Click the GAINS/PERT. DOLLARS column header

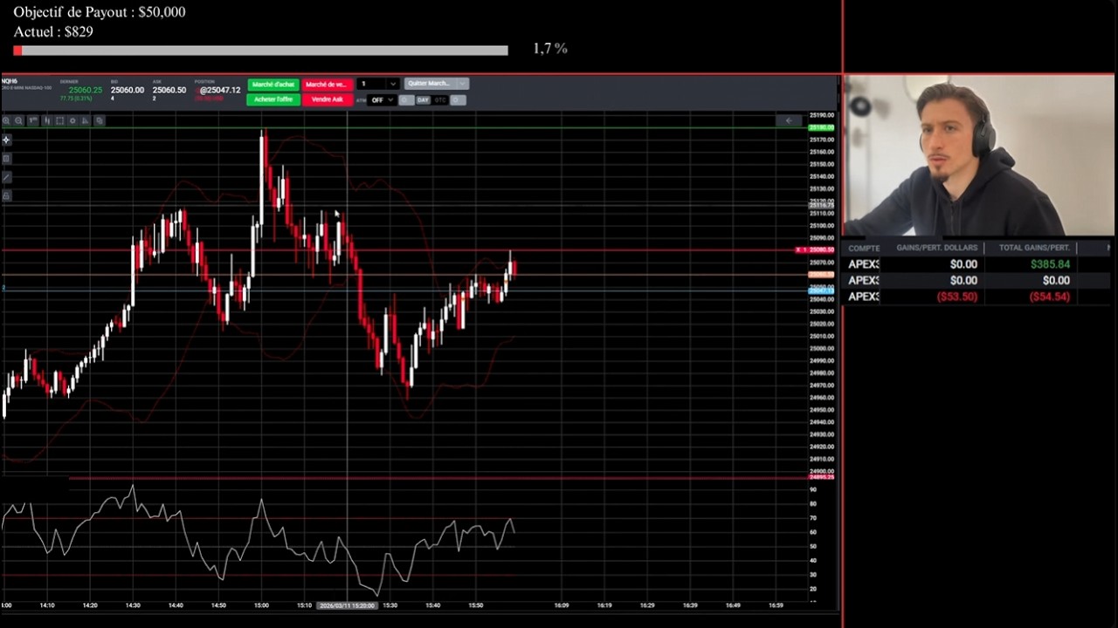[936, 248]
